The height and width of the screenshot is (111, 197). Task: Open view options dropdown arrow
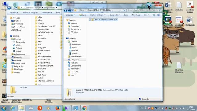148,15
